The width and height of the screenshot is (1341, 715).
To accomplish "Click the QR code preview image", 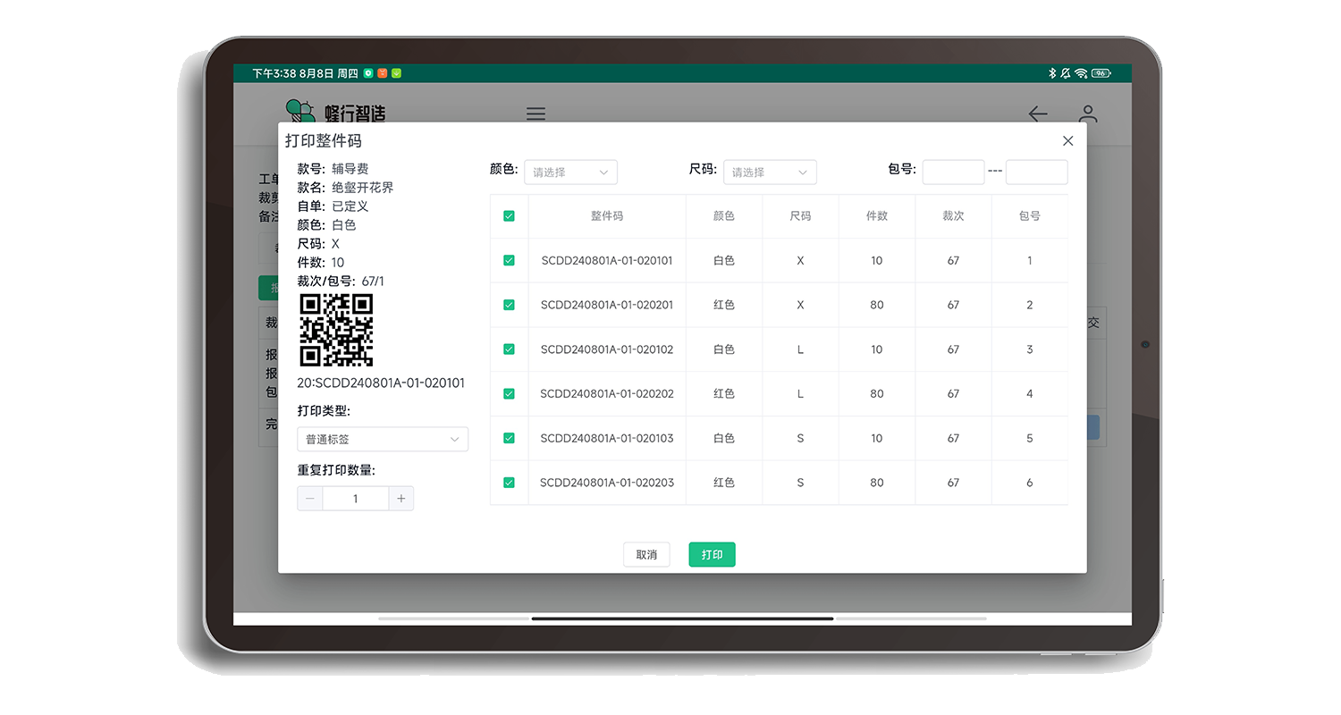I will click(336, 331).
